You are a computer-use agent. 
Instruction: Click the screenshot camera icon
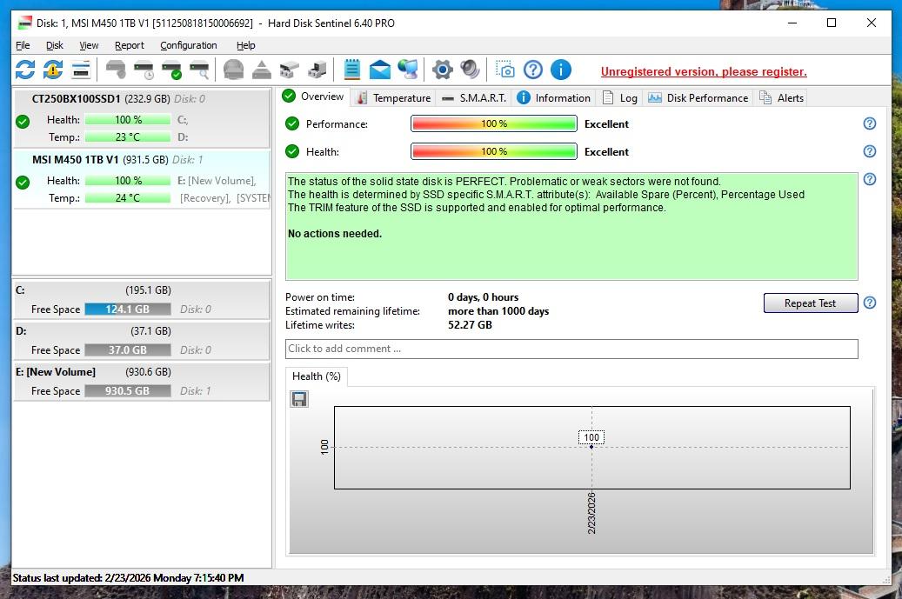pos(505,70)
